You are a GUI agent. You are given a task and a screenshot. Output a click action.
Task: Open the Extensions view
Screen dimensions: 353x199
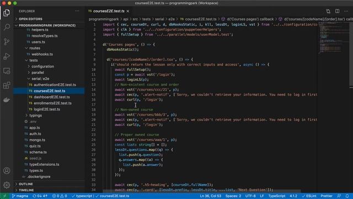pos(7,85)
